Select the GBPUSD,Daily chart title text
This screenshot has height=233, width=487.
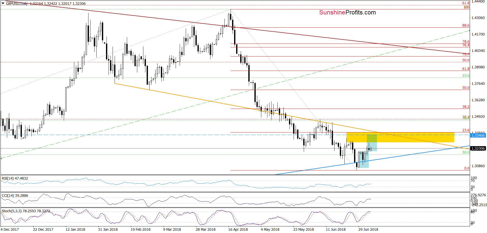click(x=17, y=4)
